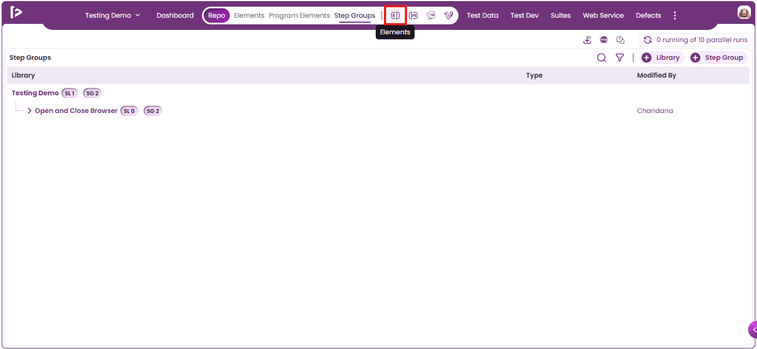The height and width of the screenshot is (349, 757).
Task: Click the Step Groups panel title
Action: [30, 58]
